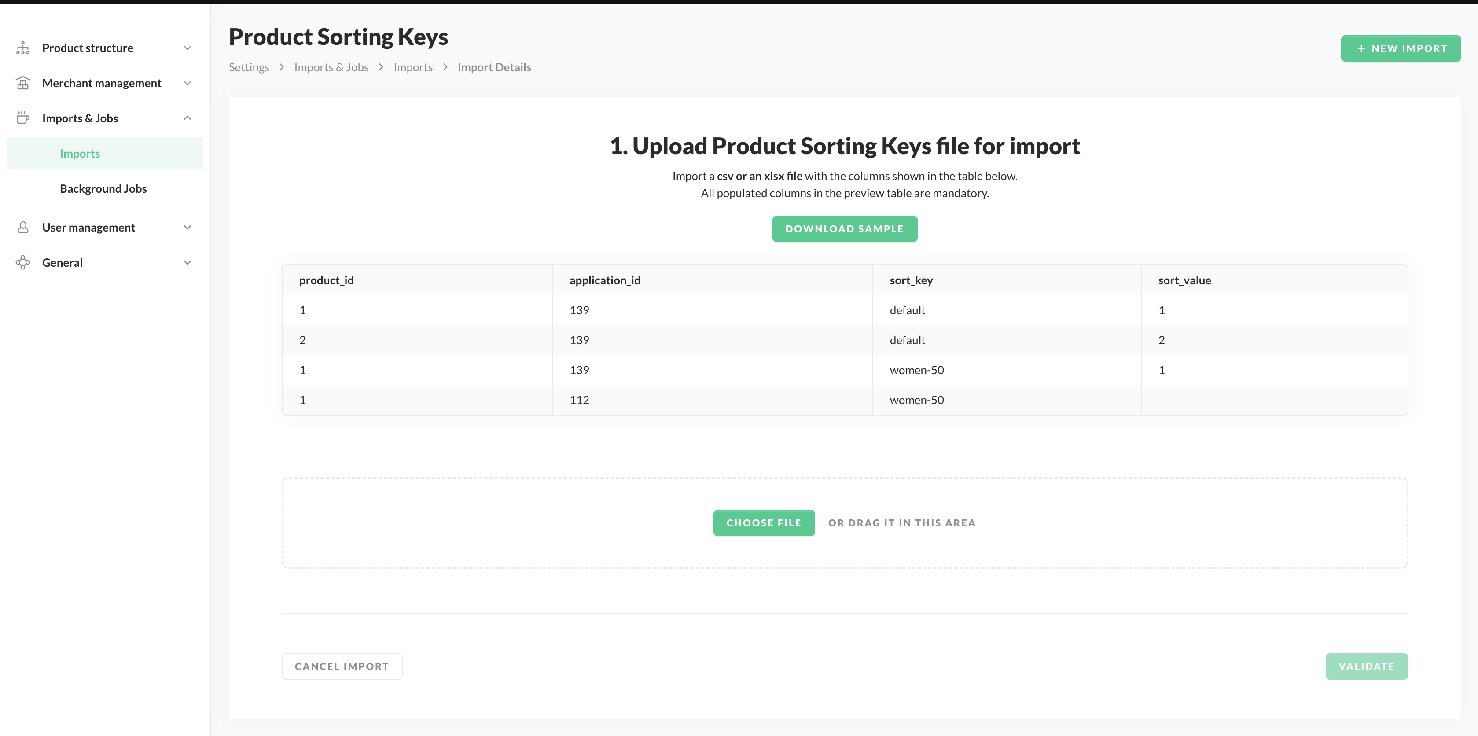Click the General settings icon
The width and height of the screenshot is (1478, 736).
pyautogui.click(x=23, y=263)
